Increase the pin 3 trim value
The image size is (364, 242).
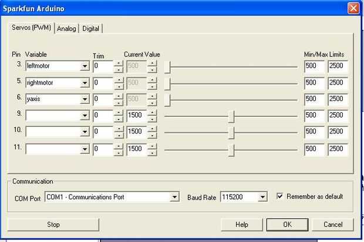pos(119,63)
